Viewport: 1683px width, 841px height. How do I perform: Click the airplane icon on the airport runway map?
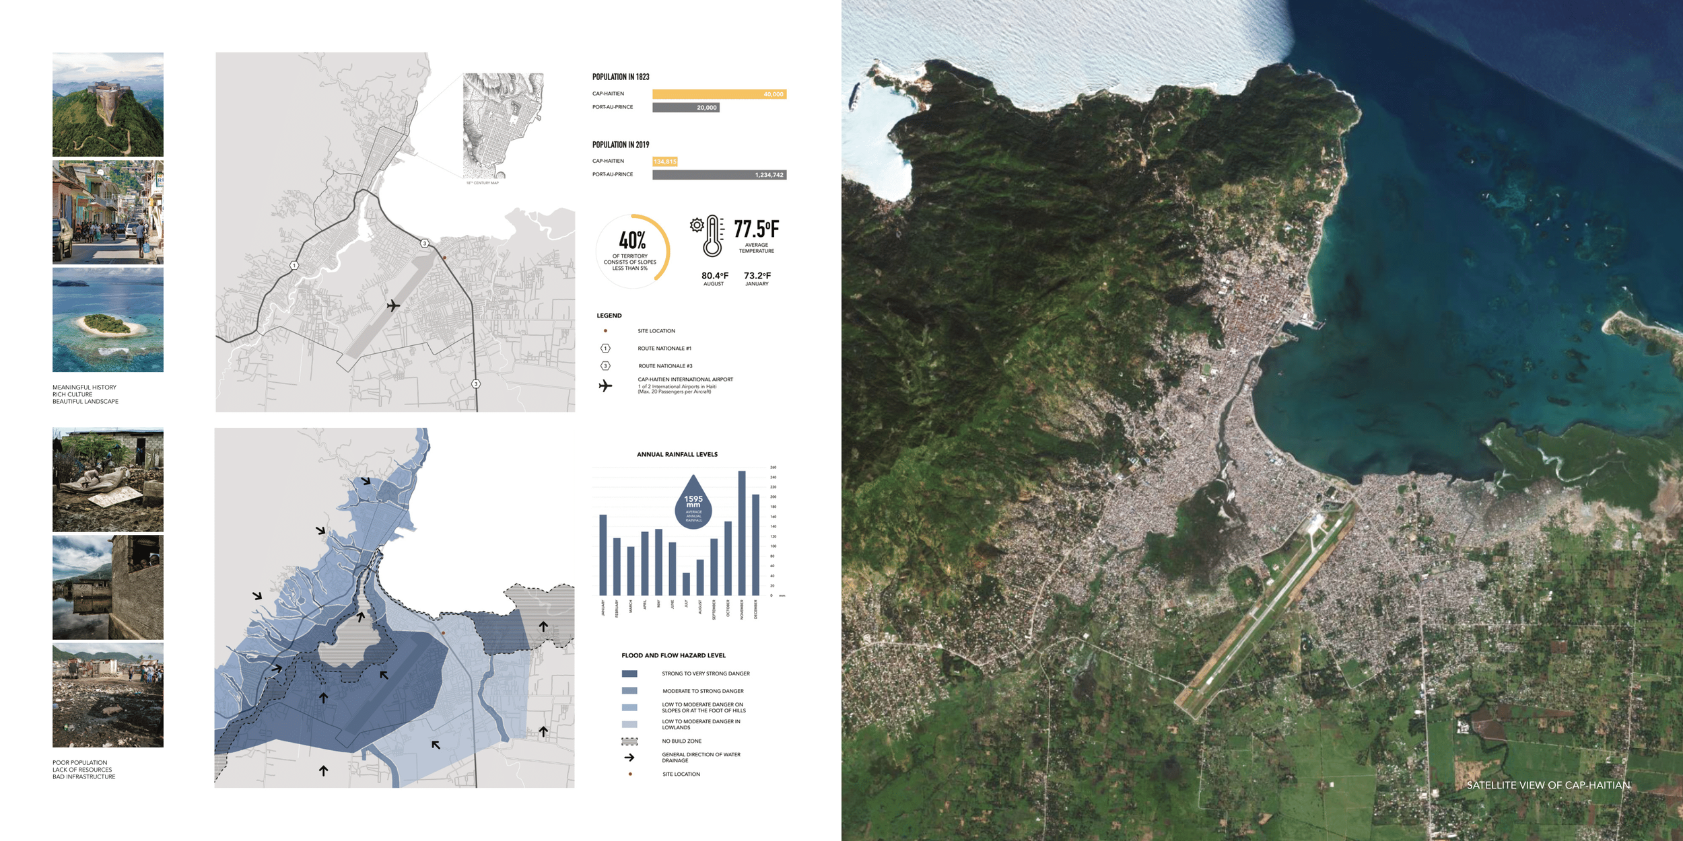[x=394, y=306]
